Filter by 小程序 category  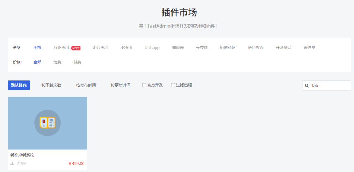(126, 48)
